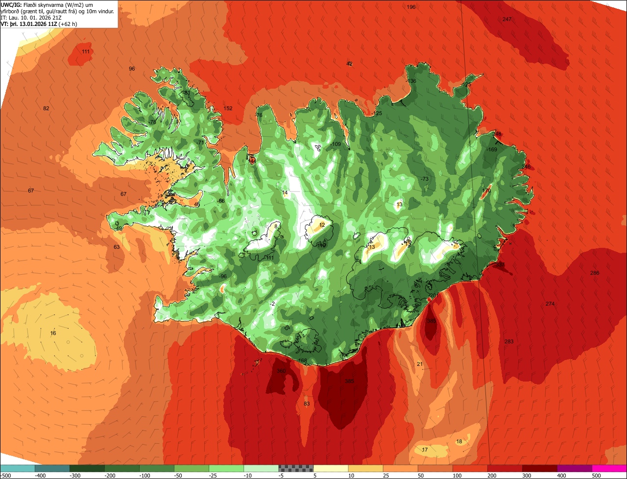Image resolution: width=627 pixels, height=479 pixels.
Task: Click the '201' value on the southeast coast
Action: (434, 295)
